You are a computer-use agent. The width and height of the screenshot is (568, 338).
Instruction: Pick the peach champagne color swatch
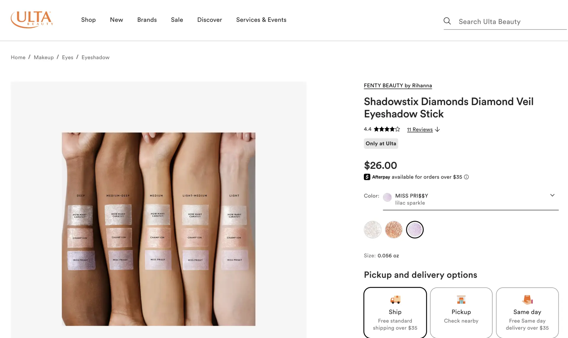point(393,230)
